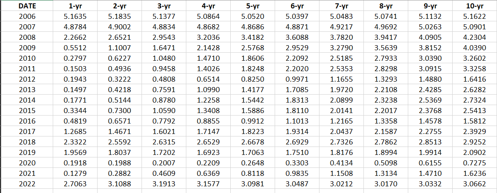The height and width of the screenshot is (193, 497).
Task: Select the DATE header cell
Action: click(x=27, y=6)
